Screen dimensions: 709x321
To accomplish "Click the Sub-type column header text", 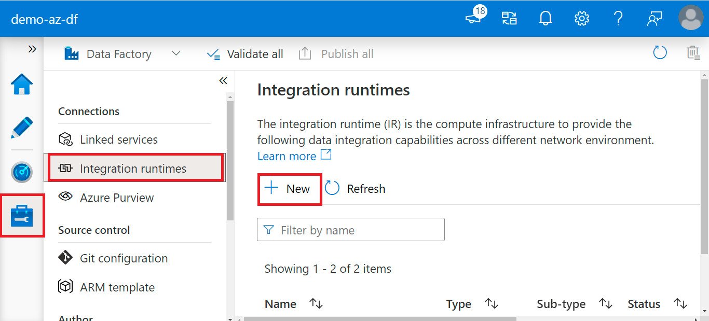I will click(x=561, y=304).
